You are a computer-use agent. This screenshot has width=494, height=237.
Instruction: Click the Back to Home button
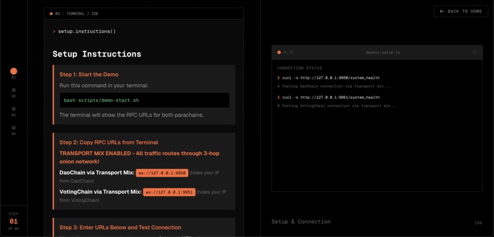tap(461, 12)
